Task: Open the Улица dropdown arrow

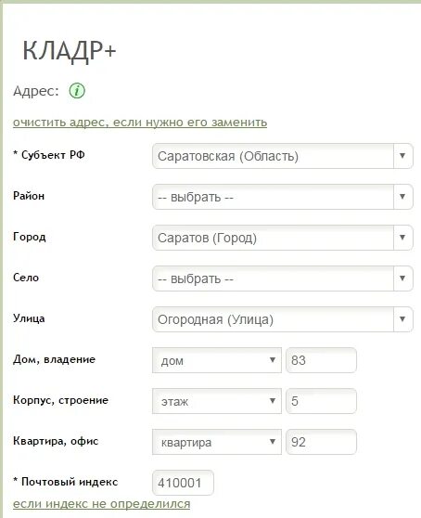Action: coord(402,319)
